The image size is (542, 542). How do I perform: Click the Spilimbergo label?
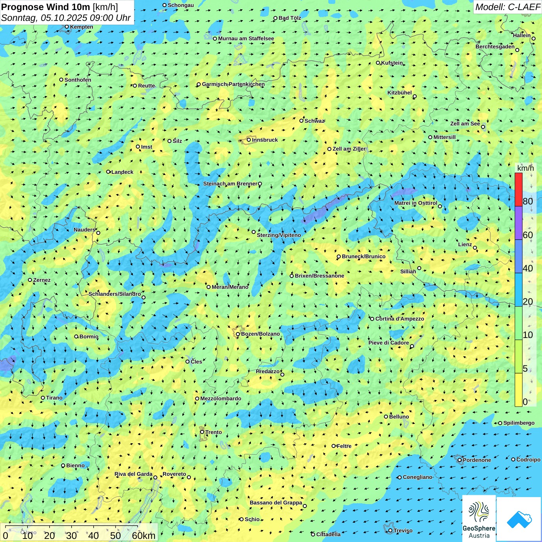(x=519, y=423)
